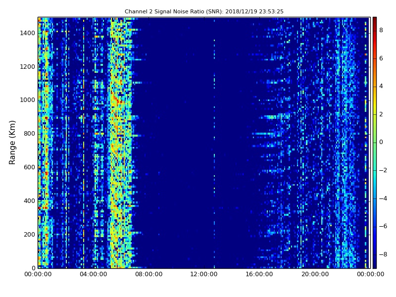Click the 400 range tick label
Screen dimensions: 396x297
click(29, 201)
